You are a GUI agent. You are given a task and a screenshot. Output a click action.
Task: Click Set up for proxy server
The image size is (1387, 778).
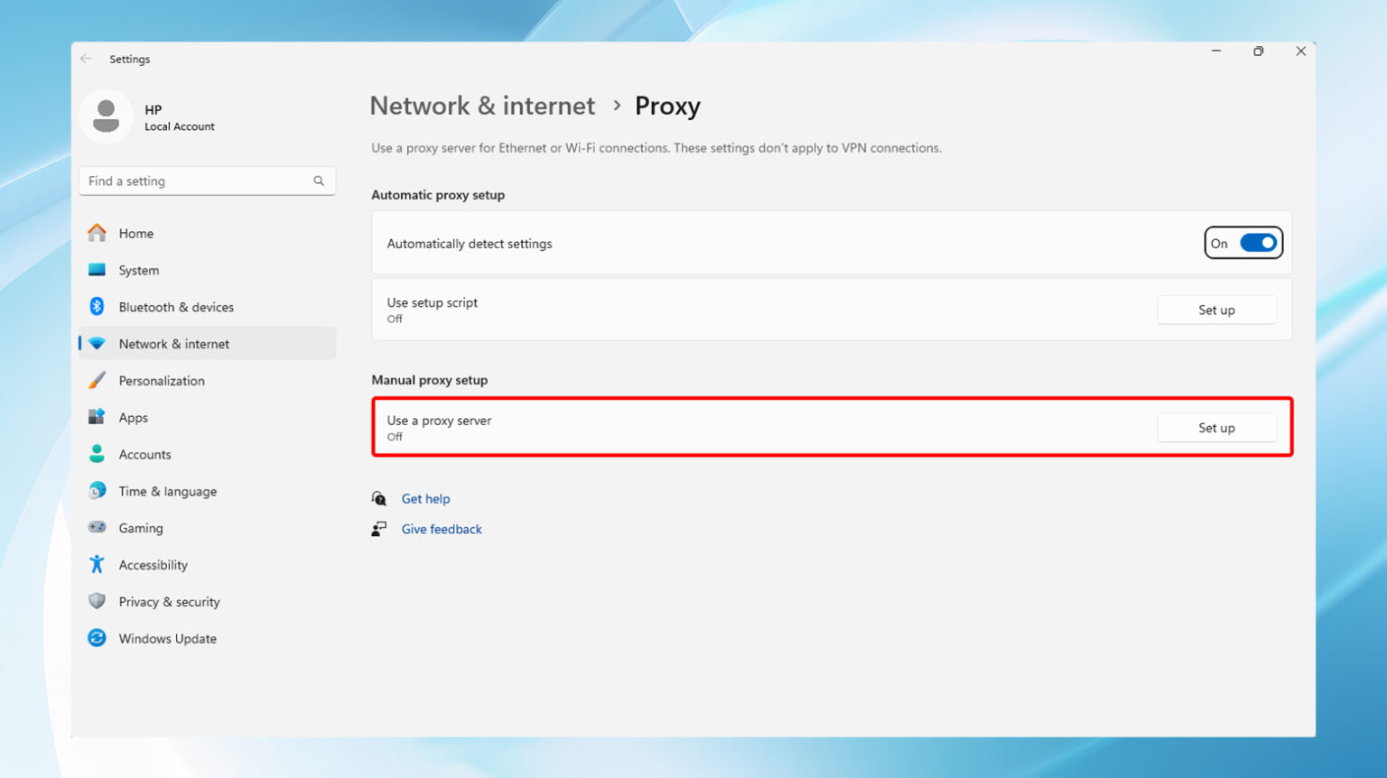click(x=1215, y=428)
